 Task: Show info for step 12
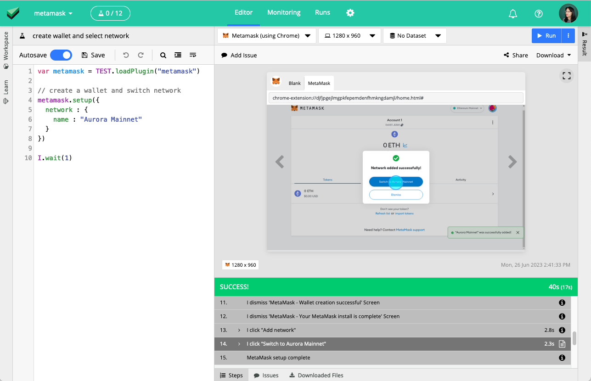[562, 317]
